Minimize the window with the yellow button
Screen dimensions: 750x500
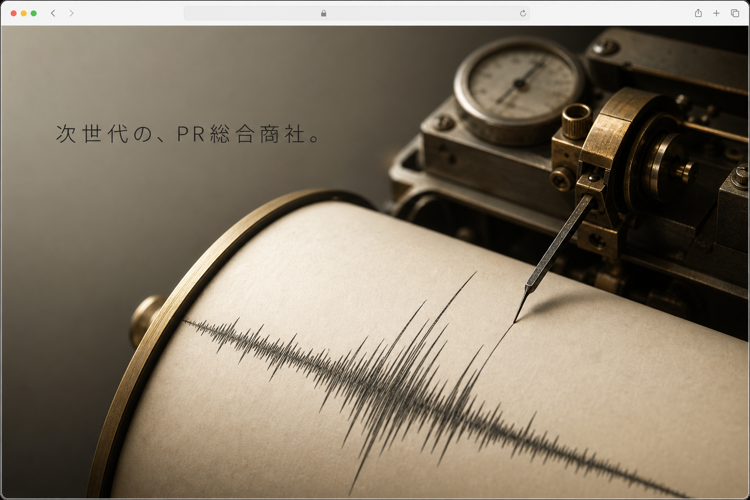click(23, 13)
